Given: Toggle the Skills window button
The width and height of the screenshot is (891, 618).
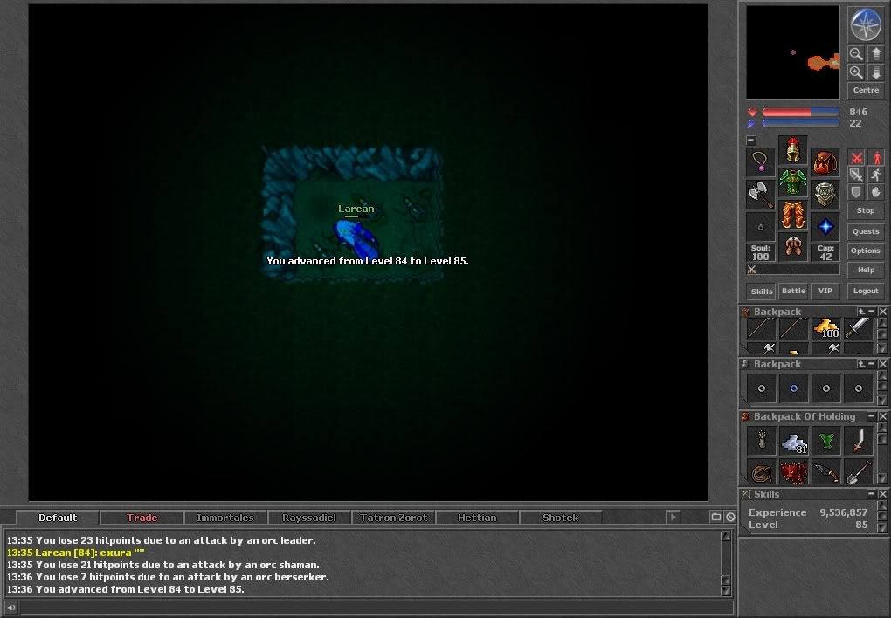Looking at the screenshot, I should click(762, 292).
